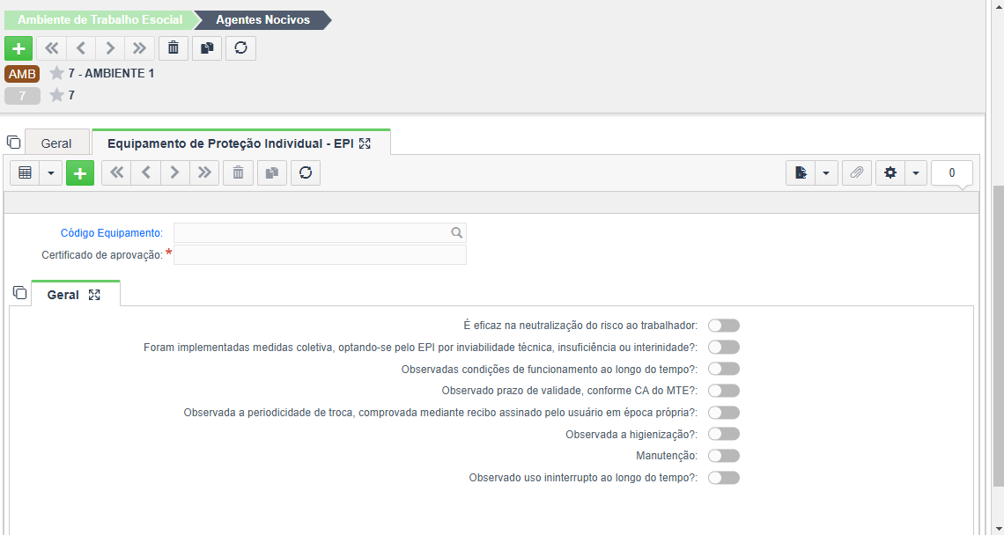Screen dimensions: 1004x535
Task: Toggle 'Foram implementadas medidas coletiva' switch
Action: pos(724,348)
